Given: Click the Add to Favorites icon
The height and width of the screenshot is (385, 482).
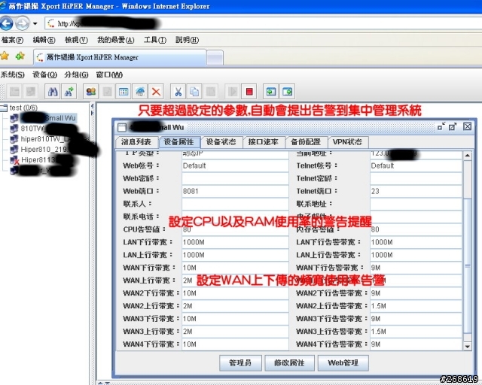Looking at the screenshot, I should (x=20, y=56).
